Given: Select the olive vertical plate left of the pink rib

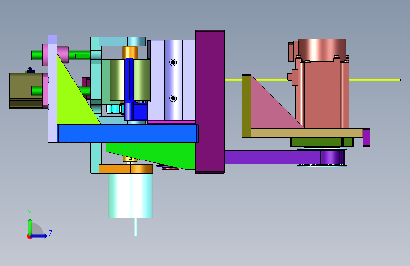Looking at the screenshot, I should click(x=246, y=106).
